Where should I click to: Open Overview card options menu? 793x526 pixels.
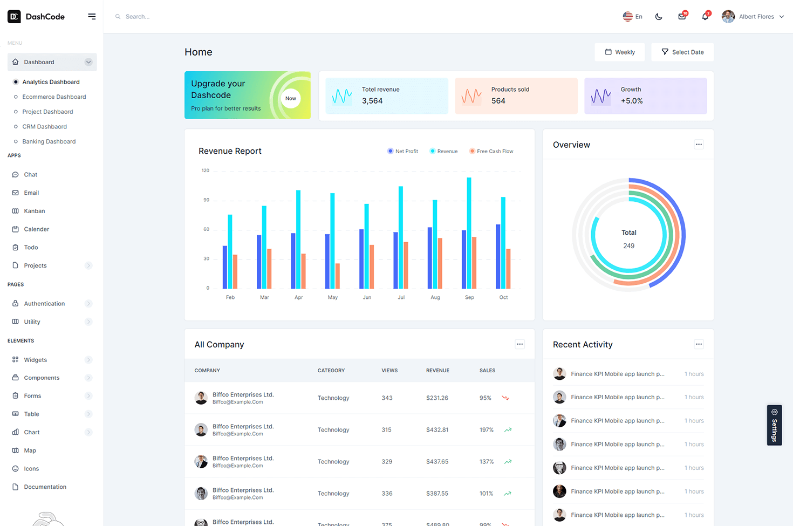(699, 144)
